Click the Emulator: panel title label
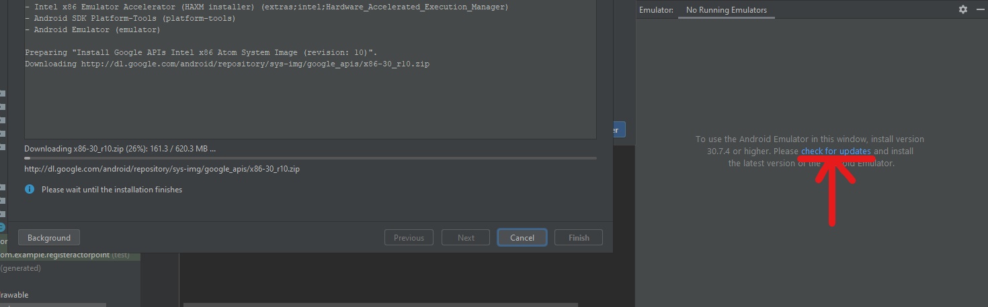This screenshot has width=988, height=307. pos(656,10)
